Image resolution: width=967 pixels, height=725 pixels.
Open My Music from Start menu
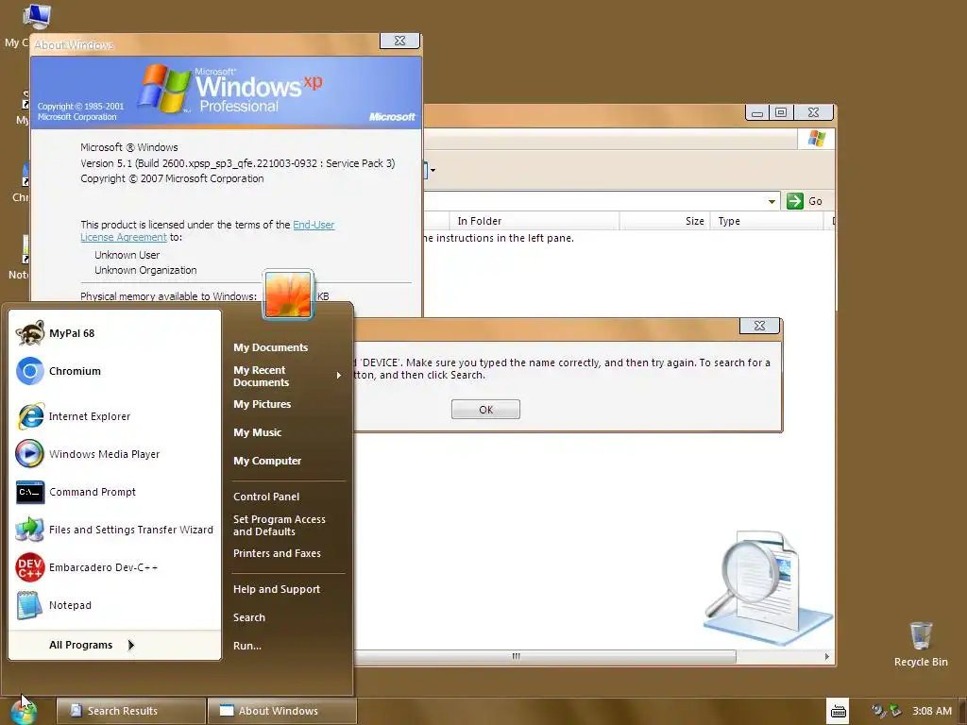click(x=257, y=432)
